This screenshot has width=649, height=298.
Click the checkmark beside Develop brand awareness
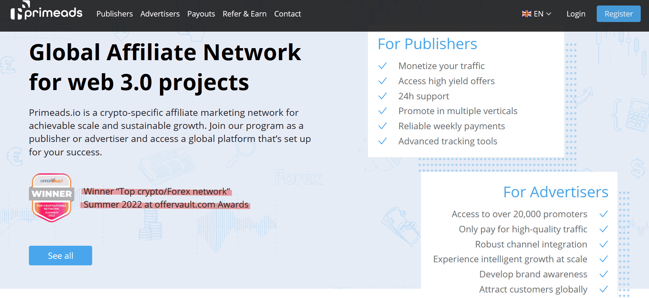604,274
